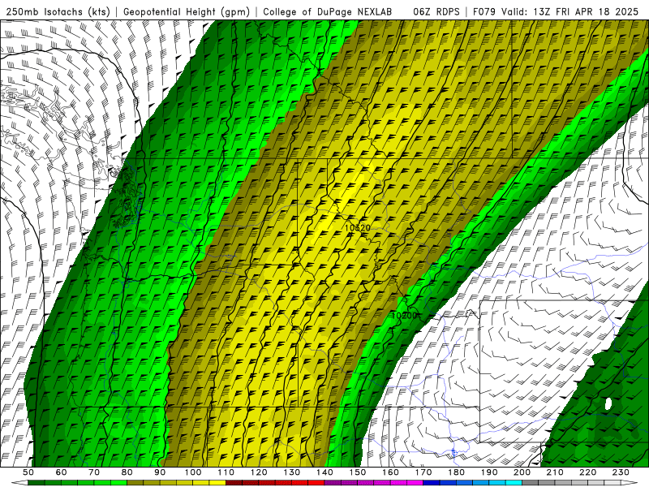649x487 pixels.
Task: Click the 70 value on the color scale
Action: (x=94, y=472)
